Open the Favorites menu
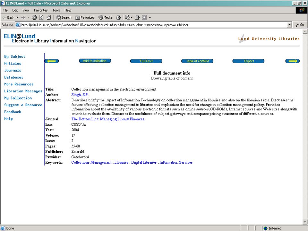The width and height of the screenshot is (308, 231). 41,10
